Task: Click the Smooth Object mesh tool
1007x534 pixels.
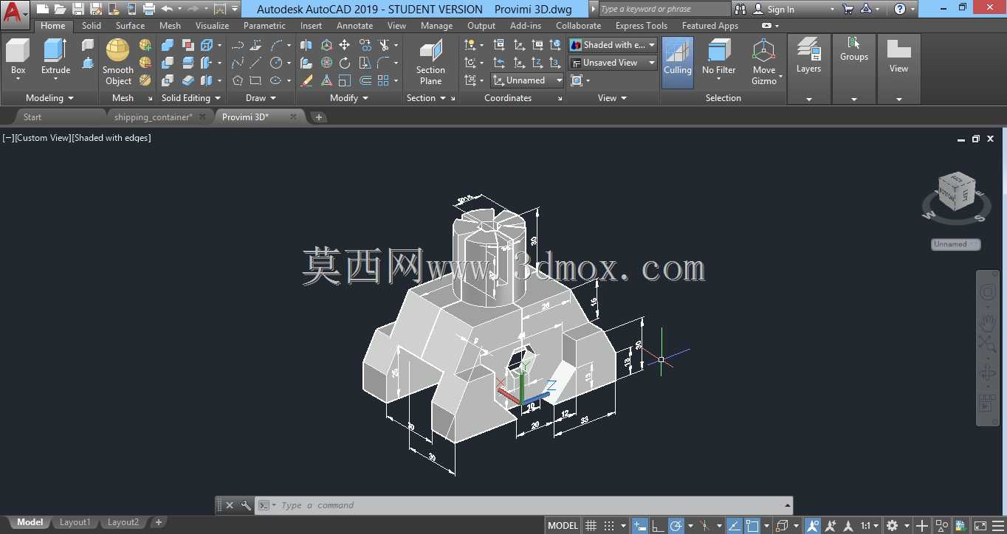Action: 118,62
